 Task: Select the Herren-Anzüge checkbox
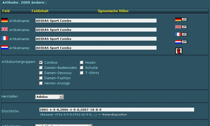tap(41, 83)
